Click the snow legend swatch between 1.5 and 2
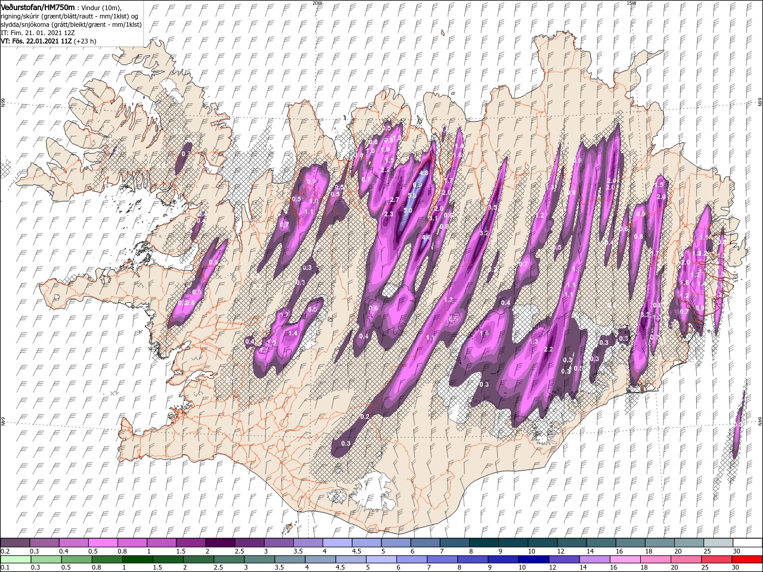 [191, 543]
